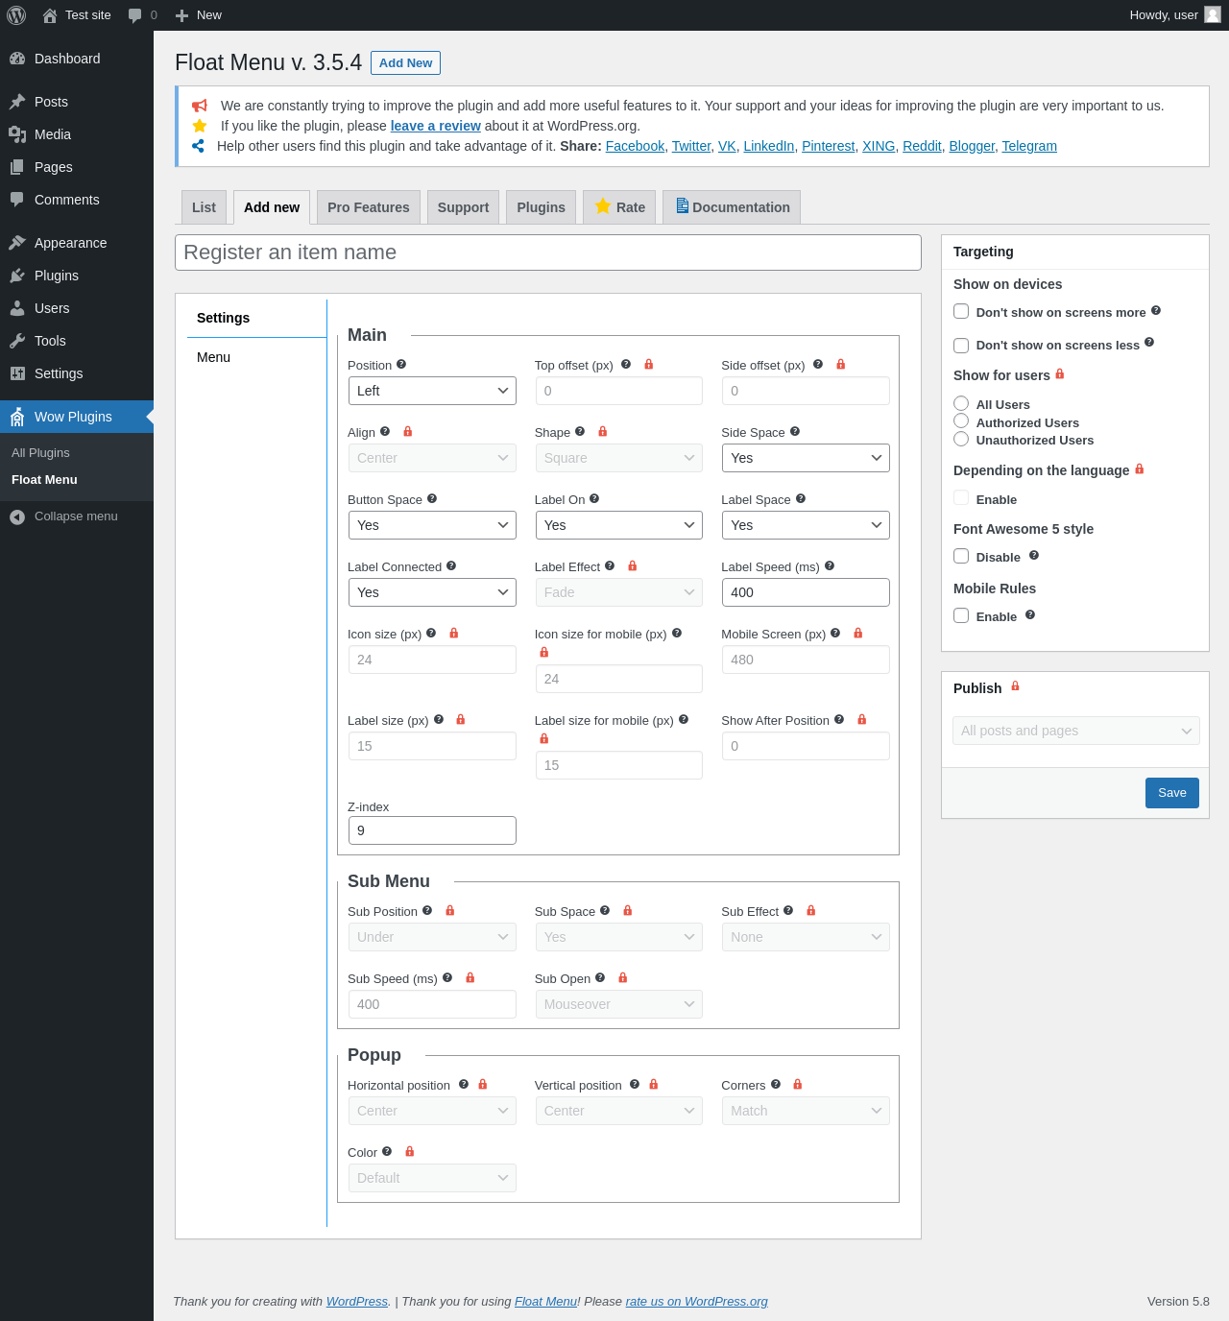Click the WordPress logo icon
Image resolution: width=1229 pixels, height=1321 pixels.
click(16, 15)
